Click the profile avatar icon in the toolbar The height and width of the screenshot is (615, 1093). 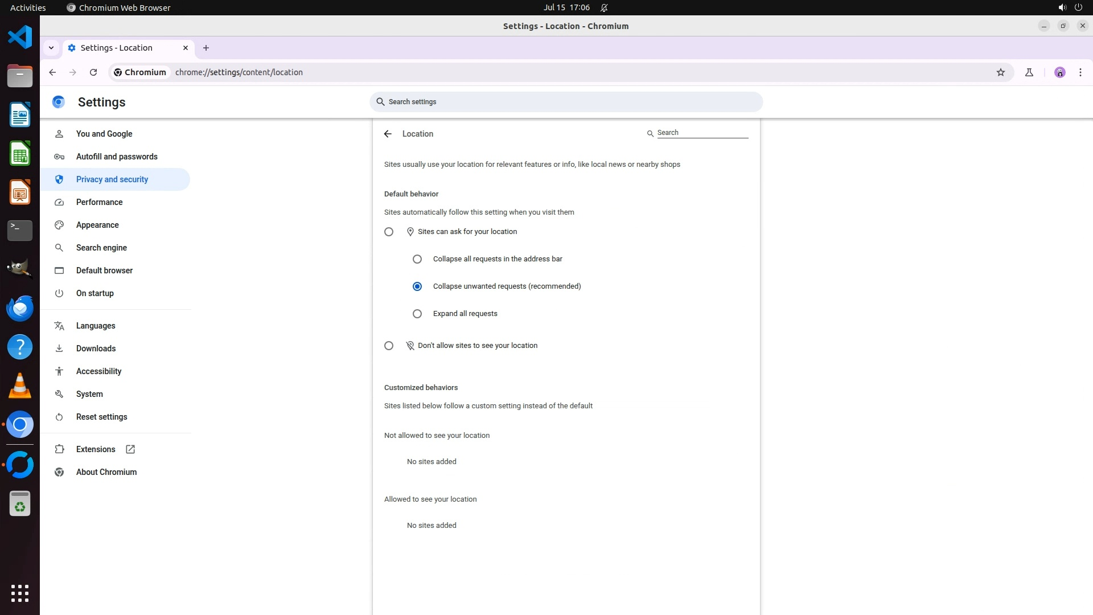pos(1059,72)
